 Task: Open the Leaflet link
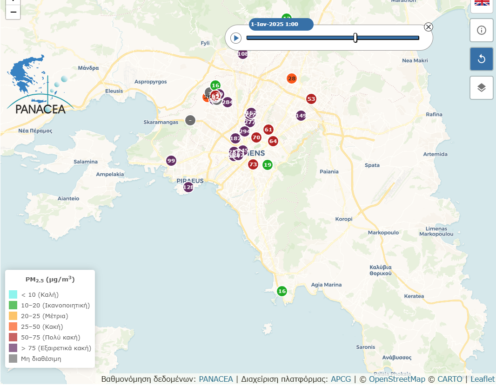[483, 379]
